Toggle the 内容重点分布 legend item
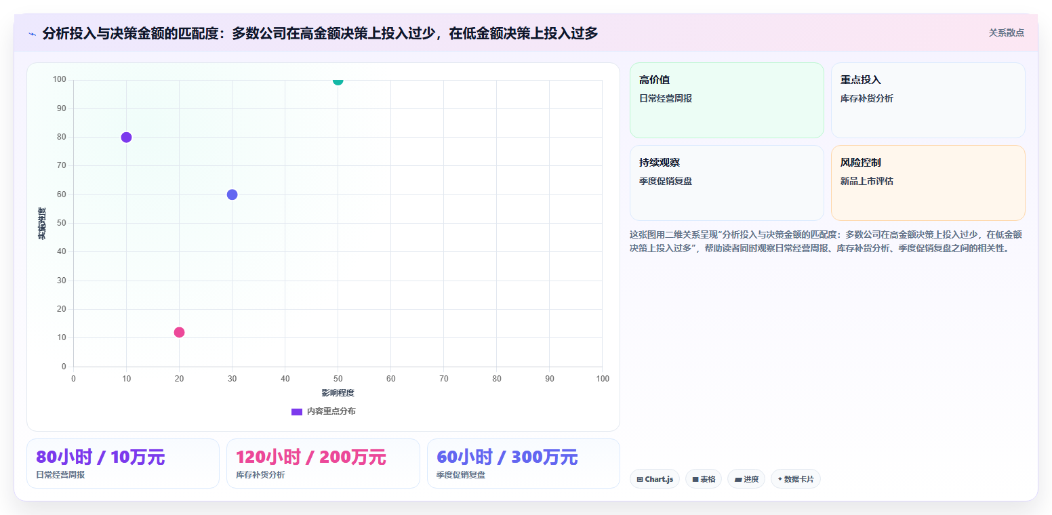The height and width of the screenshot is (515, 1052). pyautogui.click(x=323, y=411)
